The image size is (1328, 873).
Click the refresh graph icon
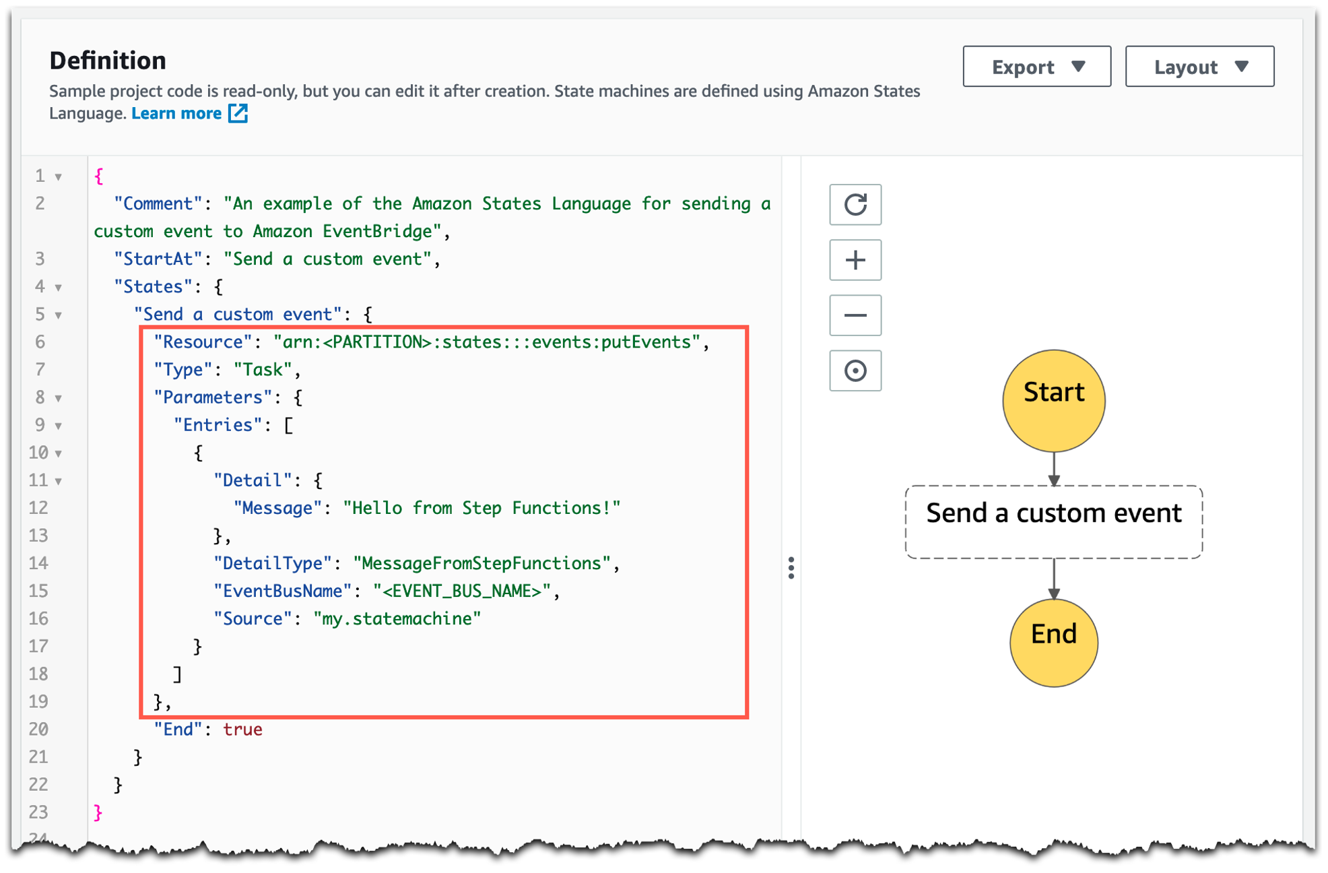point(855,204)
